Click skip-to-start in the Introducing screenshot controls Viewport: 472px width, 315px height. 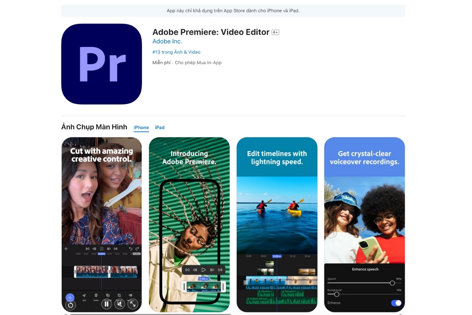[187, 270]
